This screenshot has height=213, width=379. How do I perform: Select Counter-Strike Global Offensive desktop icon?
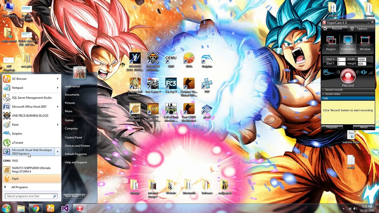point(189,87)
